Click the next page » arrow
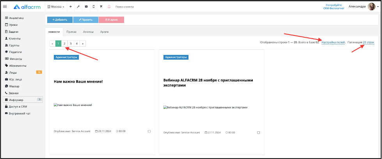This screenshot has width=382, height=159. pyautogui.click(x=83, y=43)
